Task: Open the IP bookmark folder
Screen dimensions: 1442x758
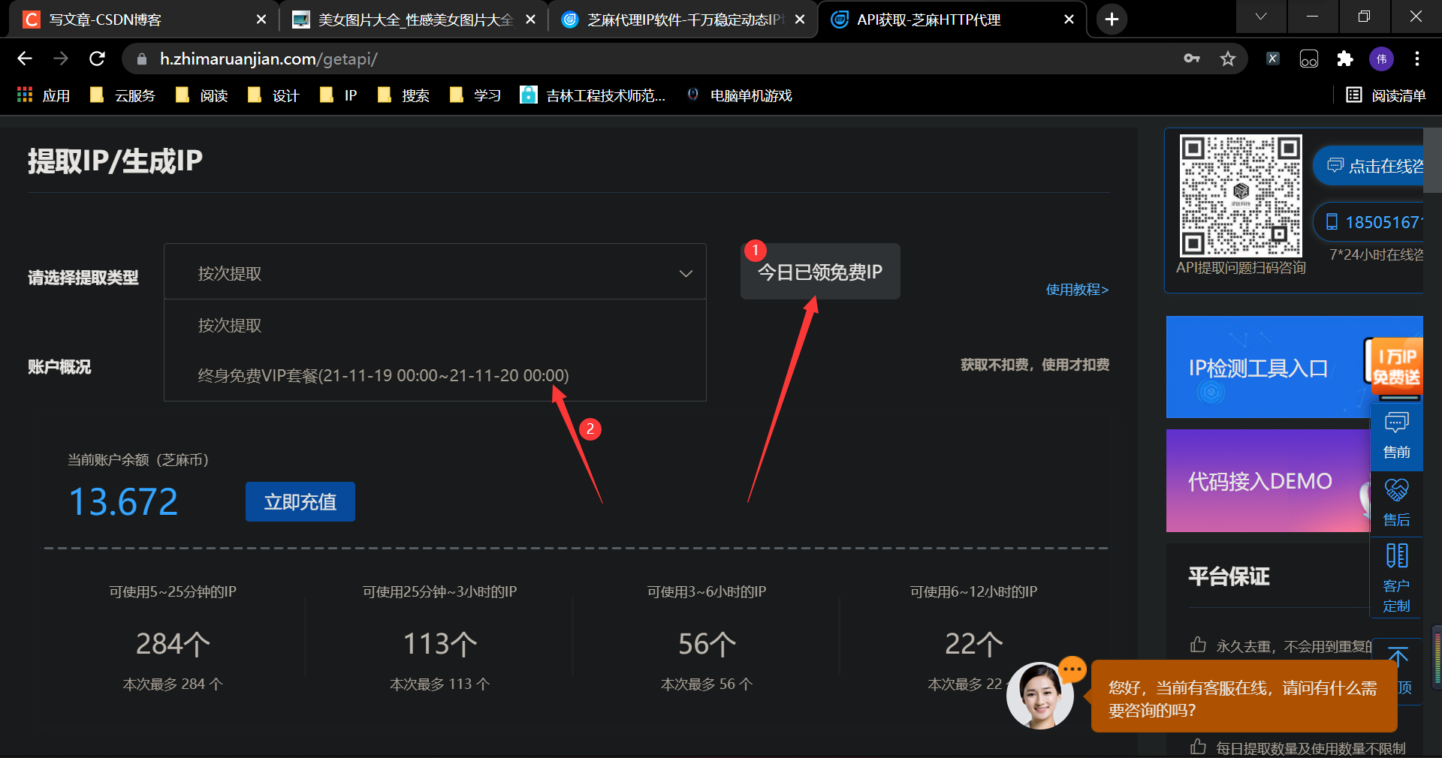Action: pyautogui.click(x=338, y=95)
